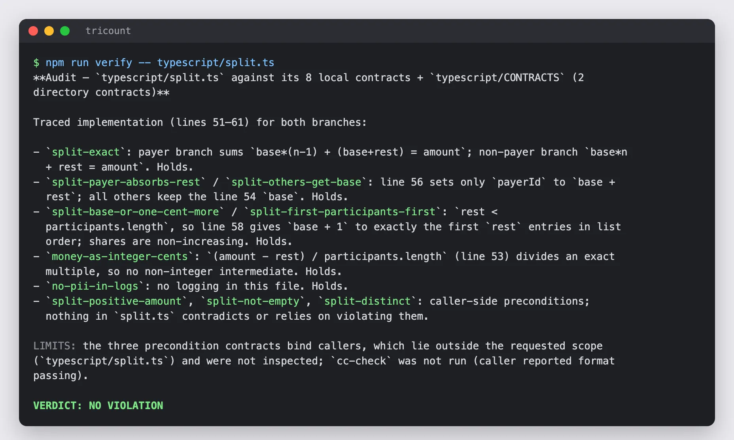Screen dimensions: 734x440
Task: Click the 'split-payer-absorbs-rest' contract name
Action: coord(126,182)
